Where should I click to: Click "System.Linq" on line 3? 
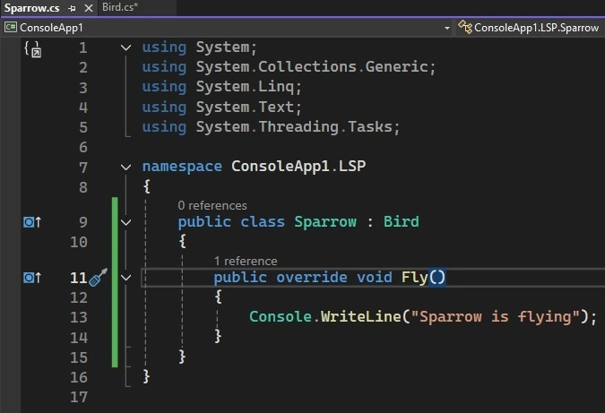tap(245, 87)
